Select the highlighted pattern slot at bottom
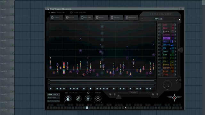This screenshot has height=115, width=205. pyautogui.click(x=87, y=108)
